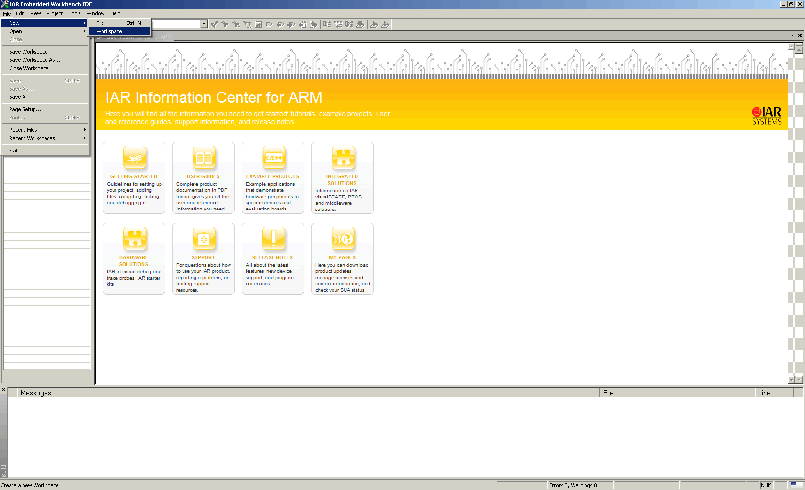This screenshot has height=490, width=805.
Task: Click the User Guides book icon
Action: (x=204, y=158)
